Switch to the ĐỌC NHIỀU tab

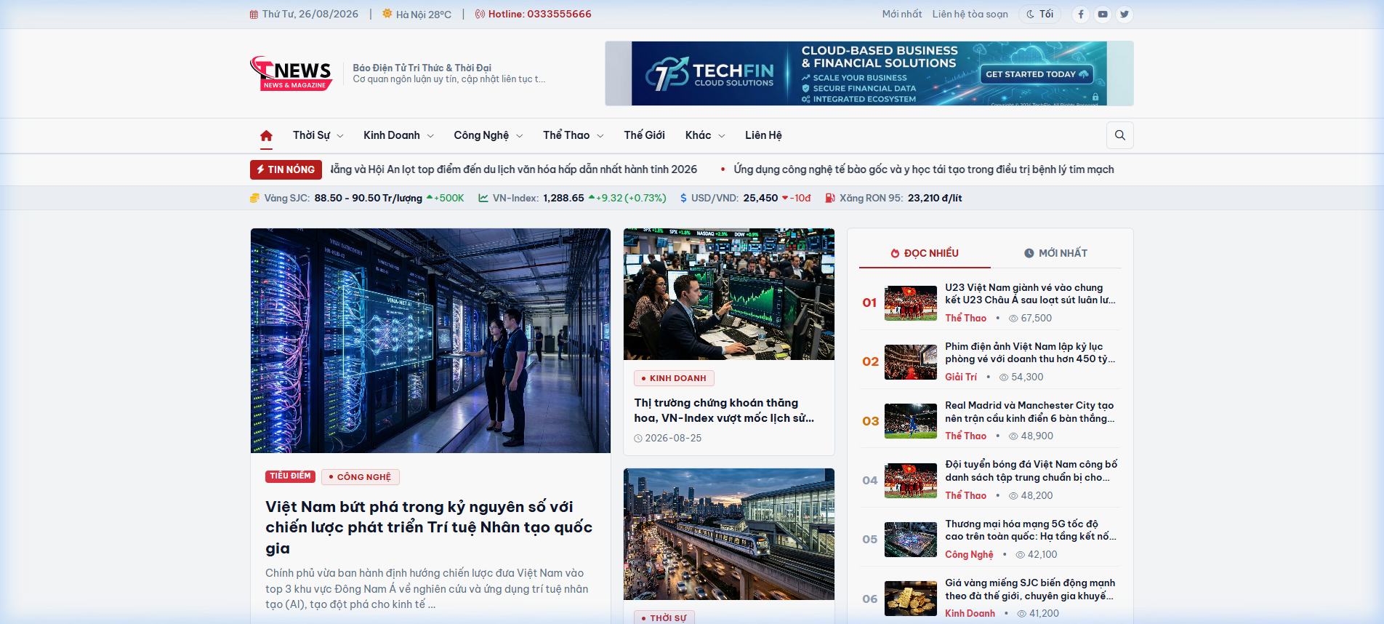coord(925,253)
